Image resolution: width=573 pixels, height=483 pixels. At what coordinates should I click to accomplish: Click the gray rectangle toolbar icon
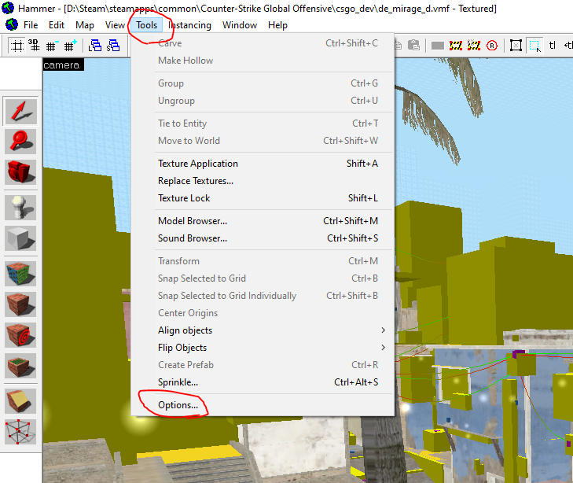coord(438,46)
